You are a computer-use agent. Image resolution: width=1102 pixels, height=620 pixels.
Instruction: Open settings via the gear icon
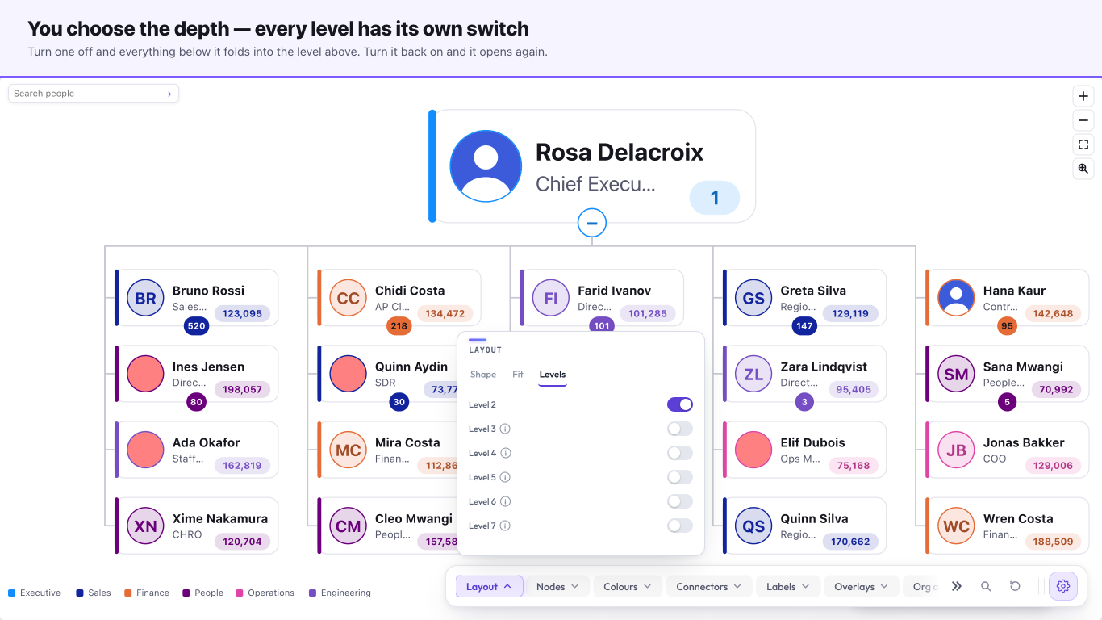(1063, 587)
